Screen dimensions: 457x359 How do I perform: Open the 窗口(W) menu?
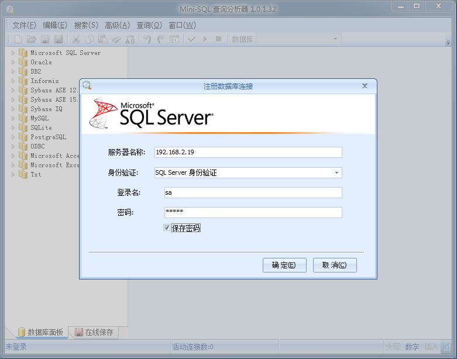[x=182, y=25]
